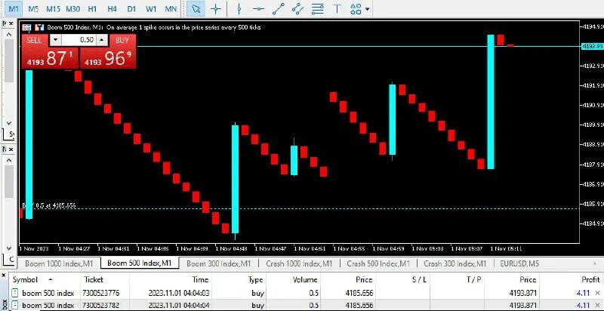Draw a horizontal line tool

click(x=258, y=9)
